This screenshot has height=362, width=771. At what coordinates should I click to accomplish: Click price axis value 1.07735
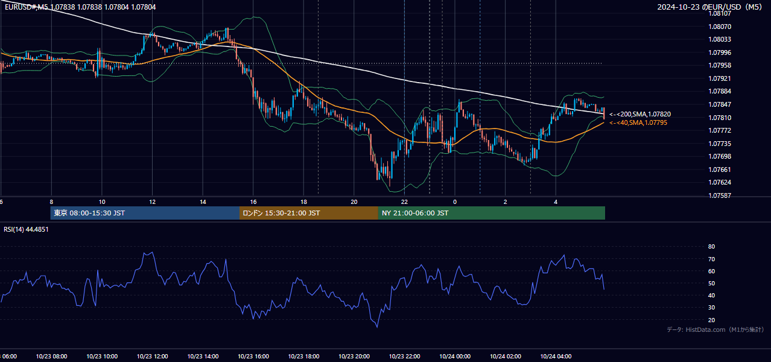[x=720, y=144]
